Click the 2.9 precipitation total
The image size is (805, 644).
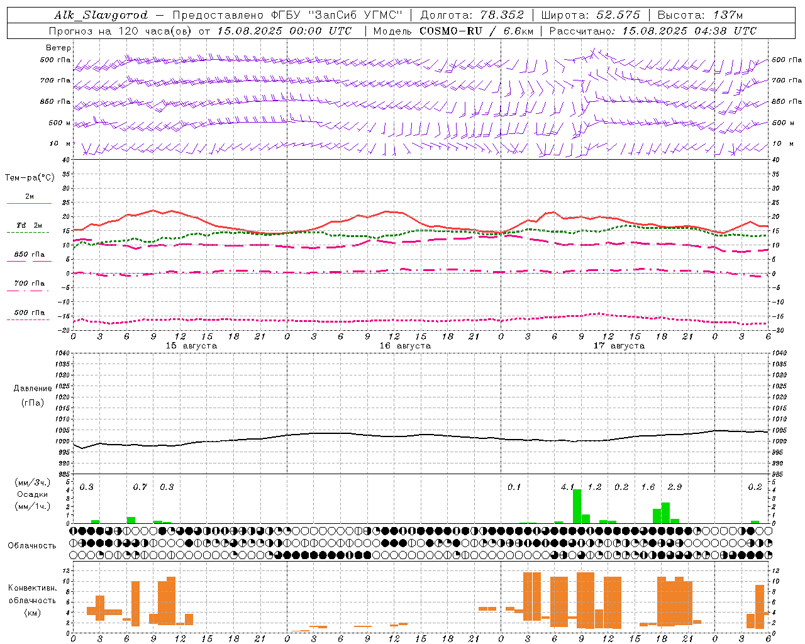point(675,487)
